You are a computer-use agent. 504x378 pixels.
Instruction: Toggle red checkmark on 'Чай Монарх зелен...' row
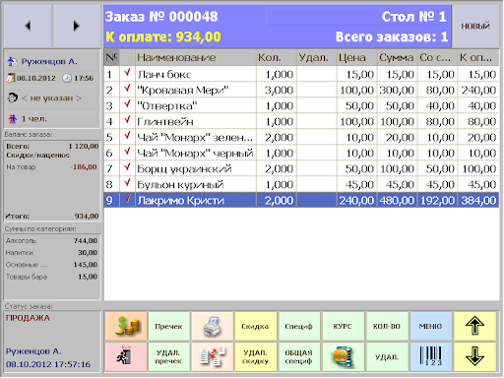click(x=128, y=137)
